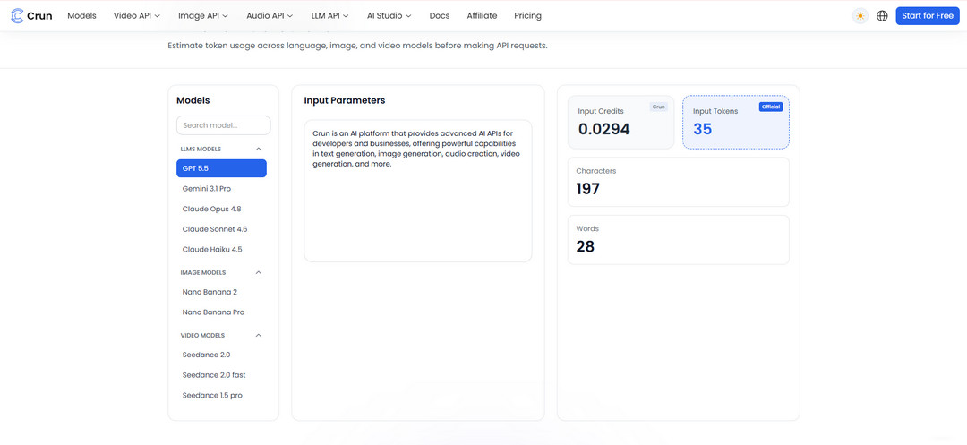Select the Input Tokens card
The width and height of the screenshot is (967, 445).
point(736,122)
